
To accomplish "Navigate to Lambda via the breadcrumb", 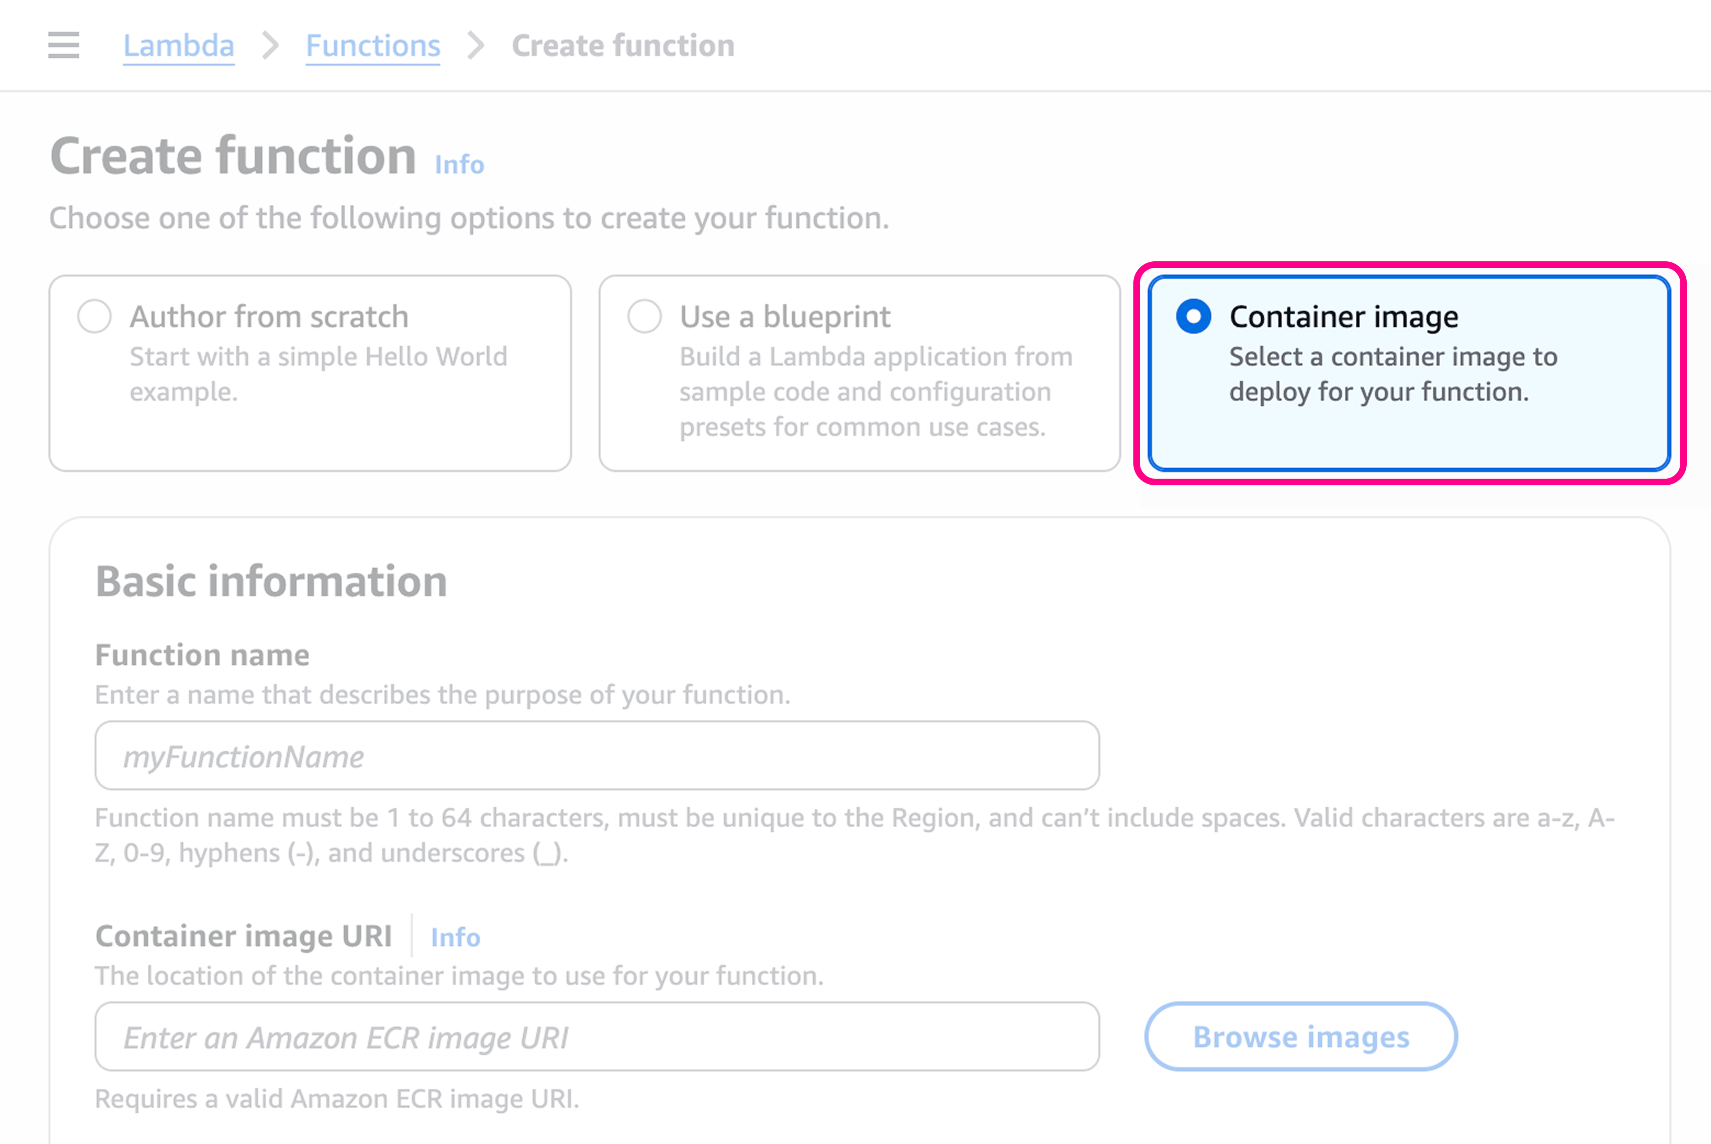I will [179, 45].
